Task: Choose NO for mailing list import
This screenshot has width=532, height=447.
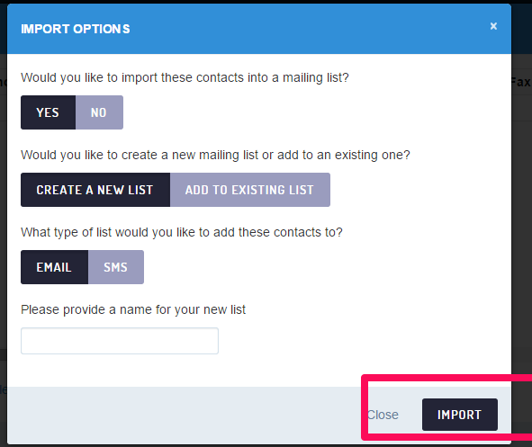Action: click(99, 112)
